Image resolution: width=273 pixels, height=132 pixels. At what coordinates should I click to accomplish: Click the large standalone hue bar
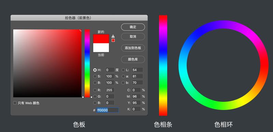163,65
